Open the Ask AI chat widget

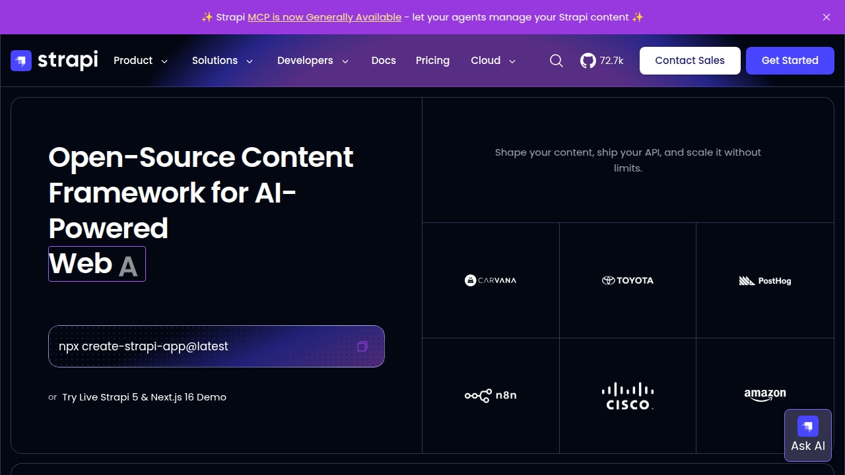point(808,435)
